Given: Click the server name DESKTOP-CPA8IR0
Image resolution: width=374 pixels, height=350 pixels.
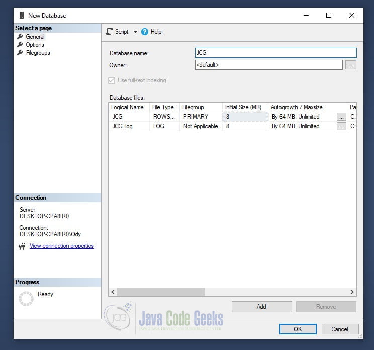Looking at the screenshot, I should [44, 216].
